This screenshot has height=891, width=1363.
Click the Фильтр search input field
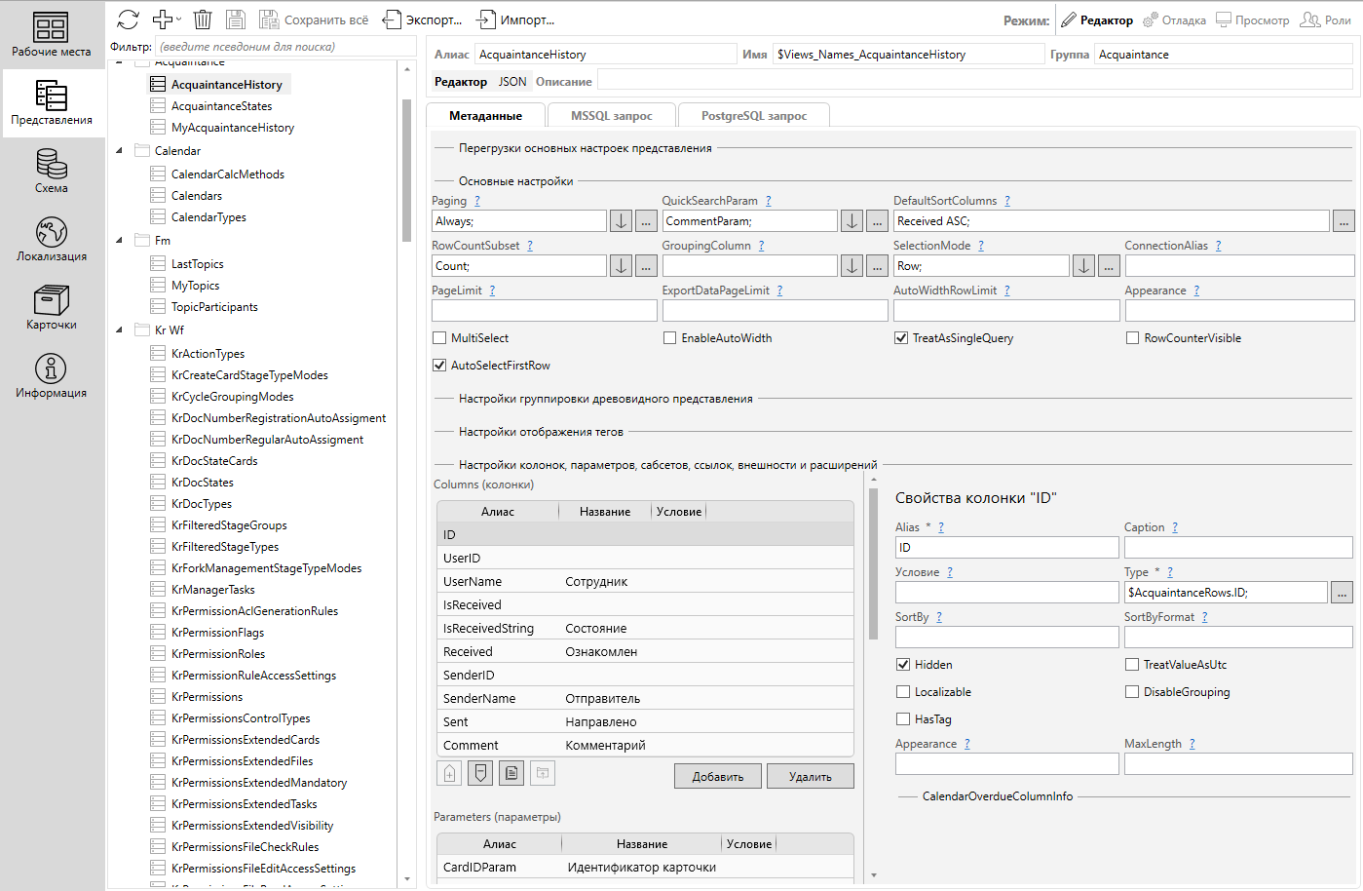click(x=286, y=47)
